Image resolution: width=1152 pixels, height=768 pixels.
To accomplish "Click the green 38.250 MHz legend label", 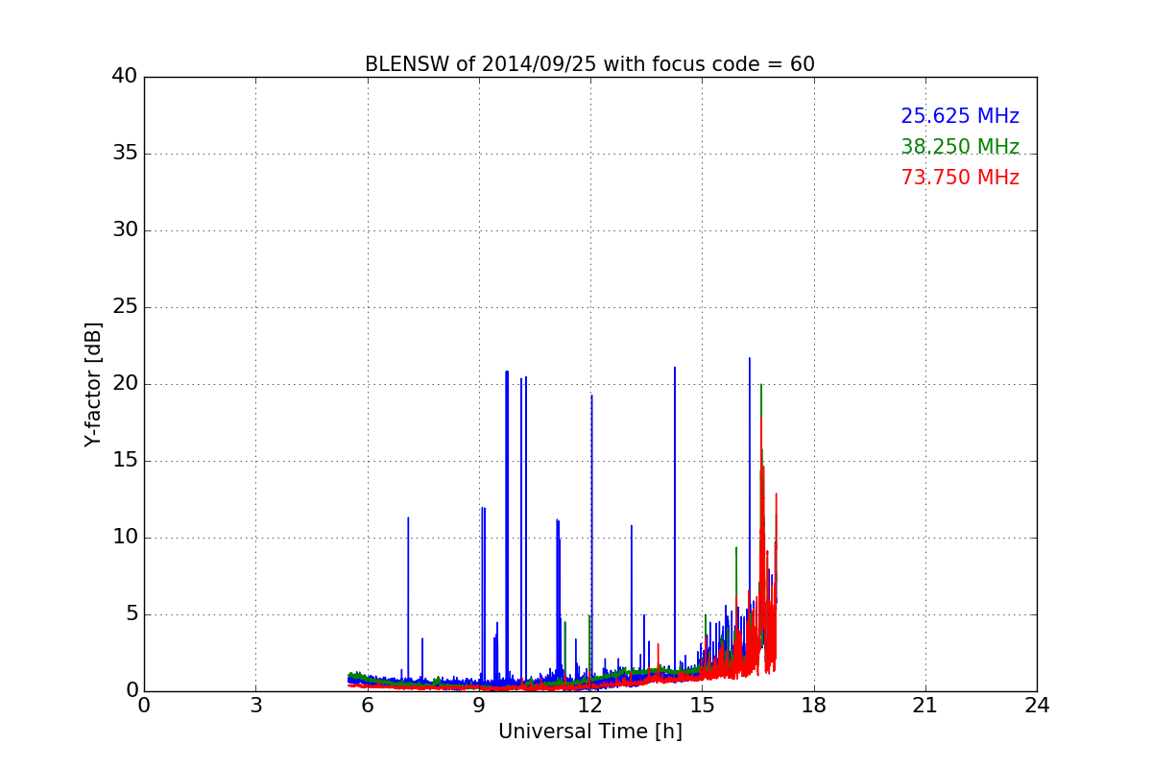I will (960, 147).
